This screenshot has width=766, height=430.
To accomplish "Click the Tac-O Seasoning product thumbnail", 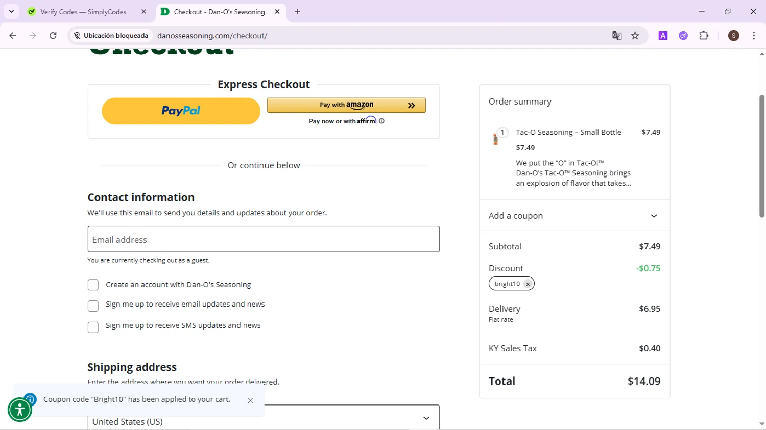I will point(495,138).
